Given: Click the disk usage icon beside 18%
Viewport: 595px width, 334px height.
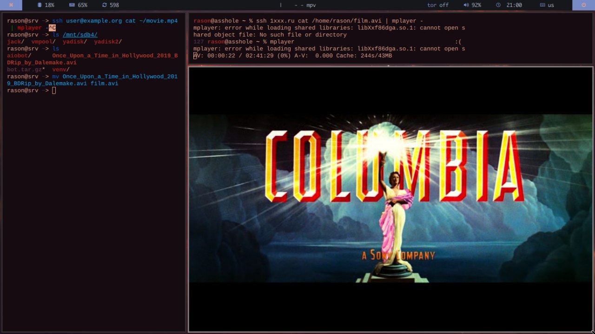Looking at the screenshot, I should pos(40,5).
